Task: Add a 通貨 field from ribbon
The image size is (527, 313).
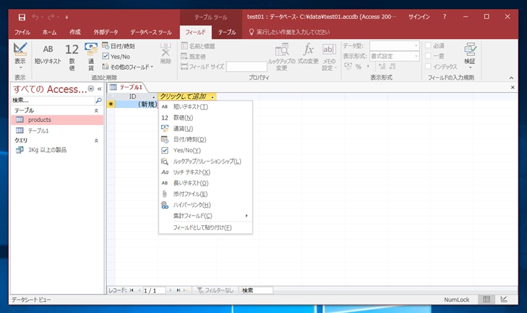Action: click(x=91, y=57)
